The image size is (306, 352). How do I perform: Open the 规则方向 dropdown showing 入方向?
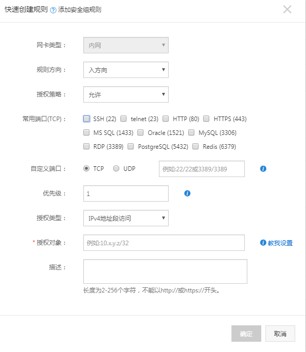126,70
